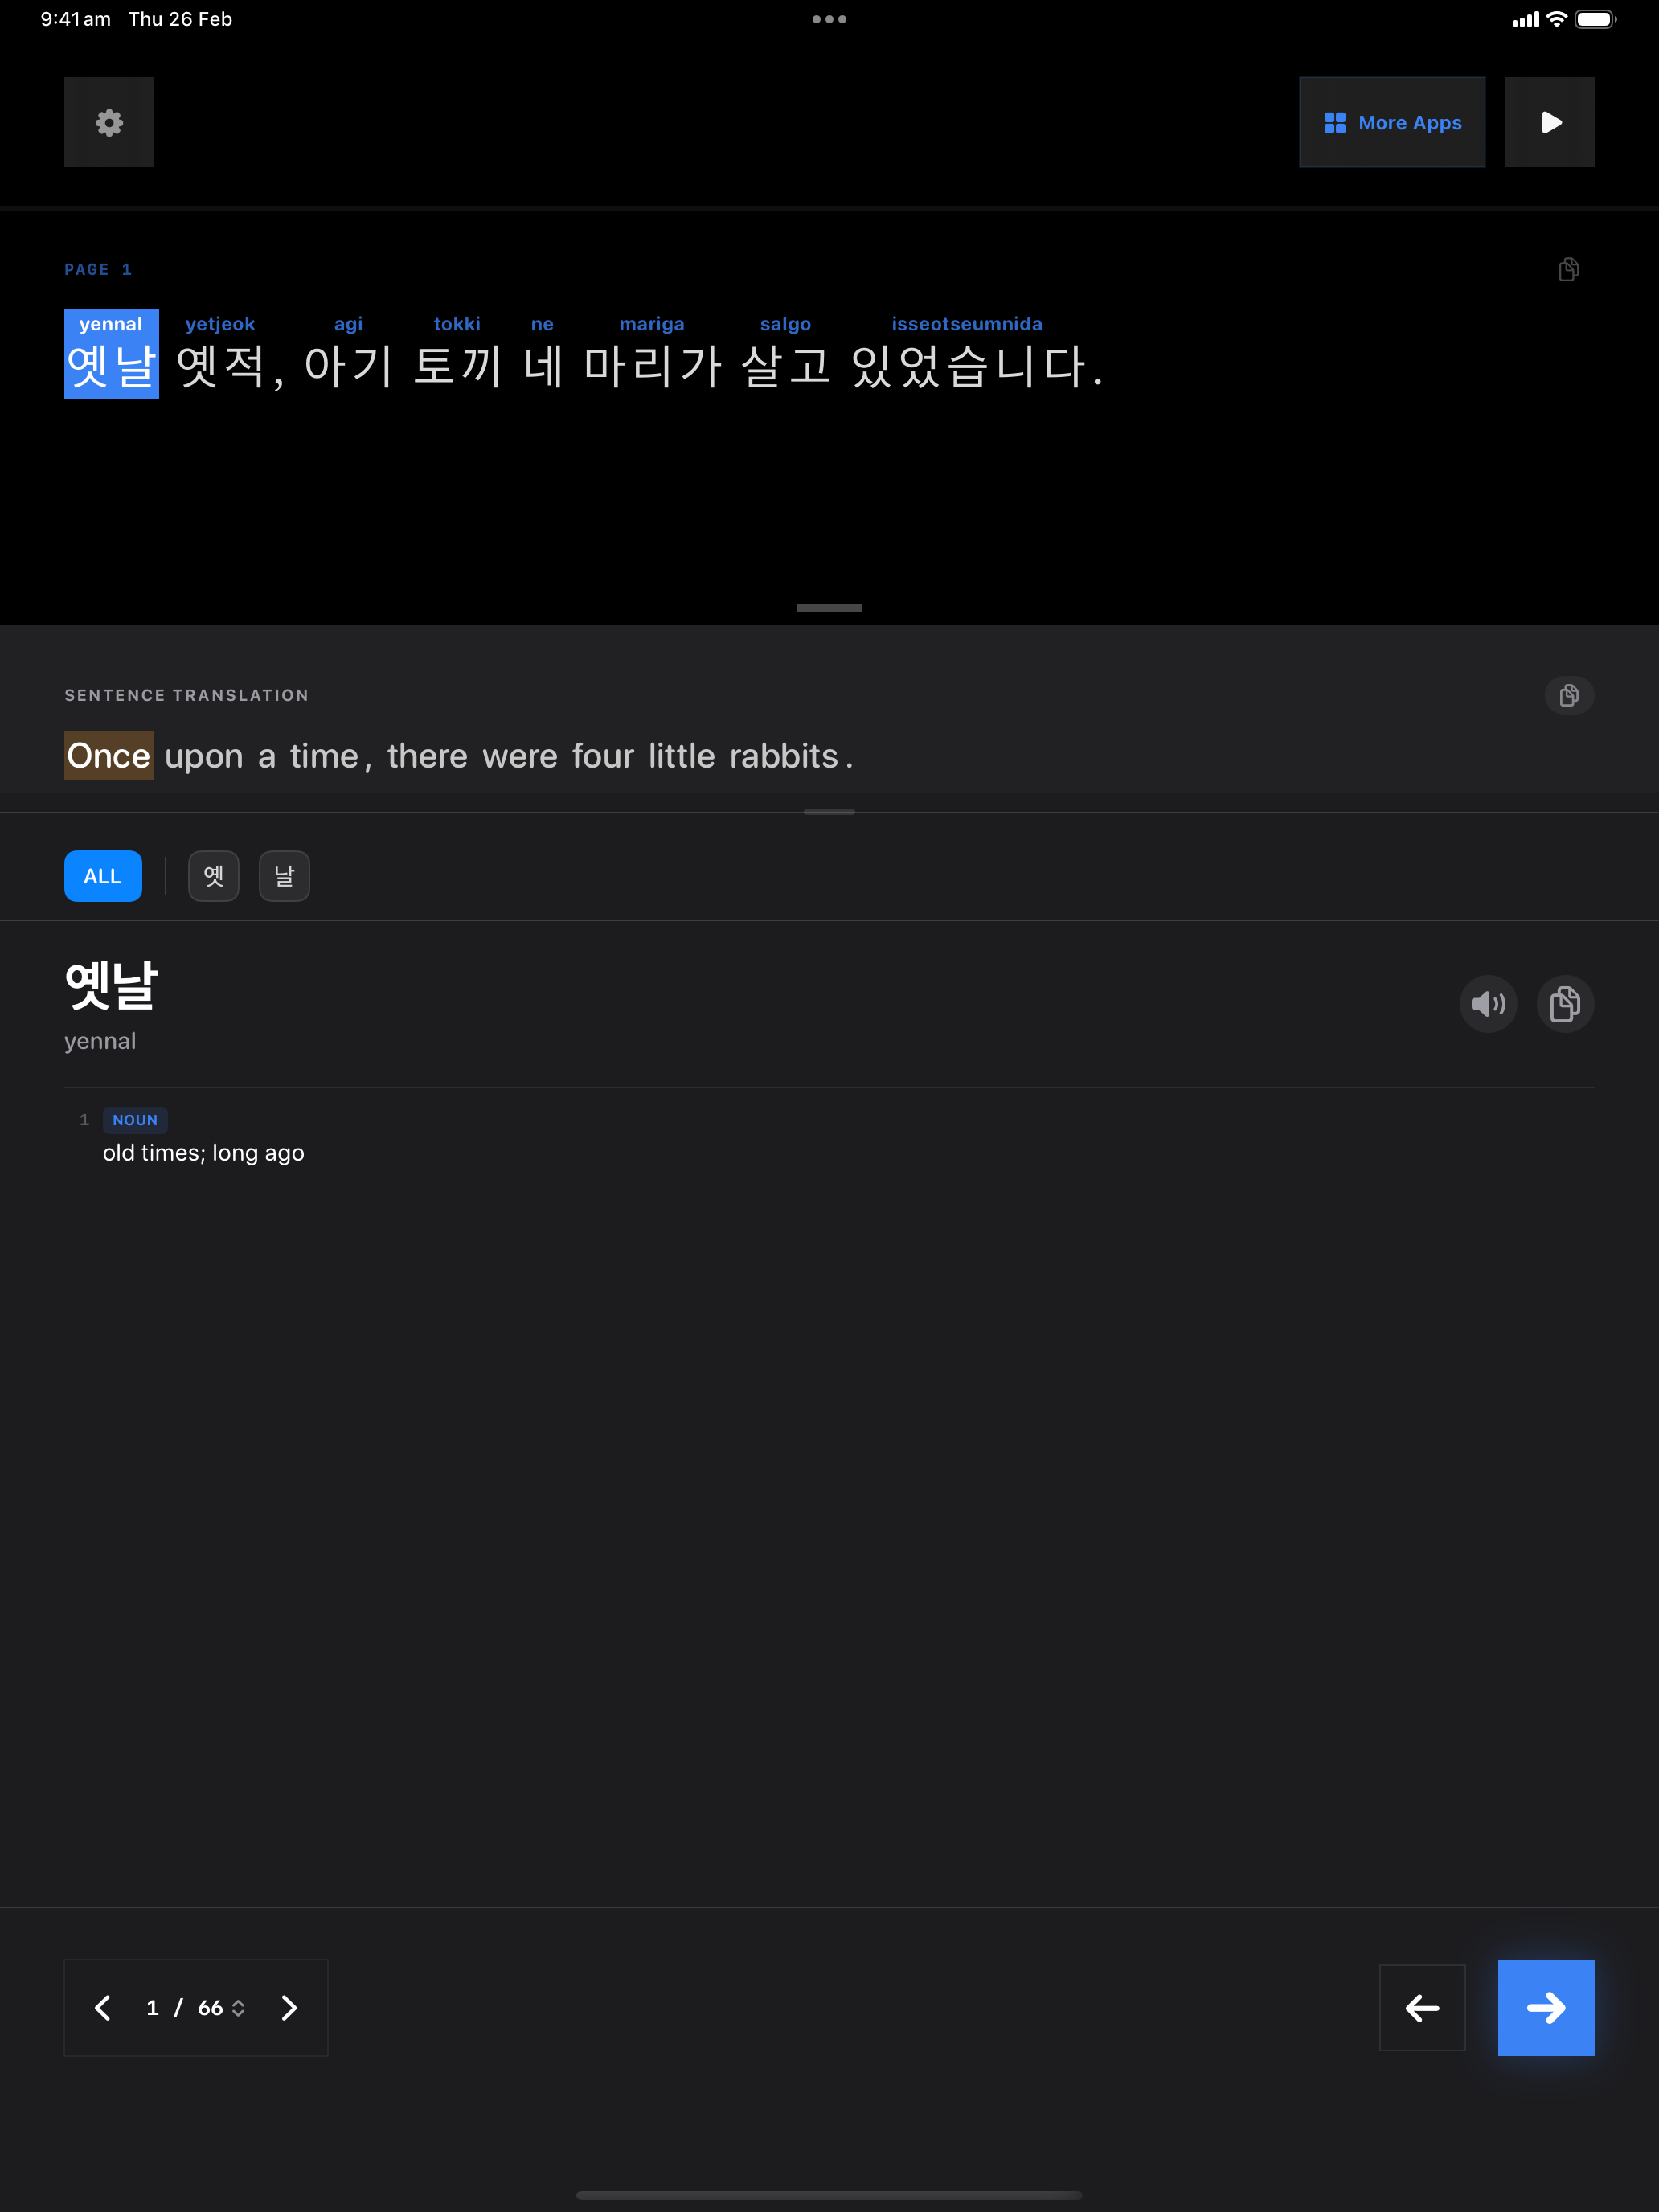Go to the previous page chevron

click(102, 2007)
